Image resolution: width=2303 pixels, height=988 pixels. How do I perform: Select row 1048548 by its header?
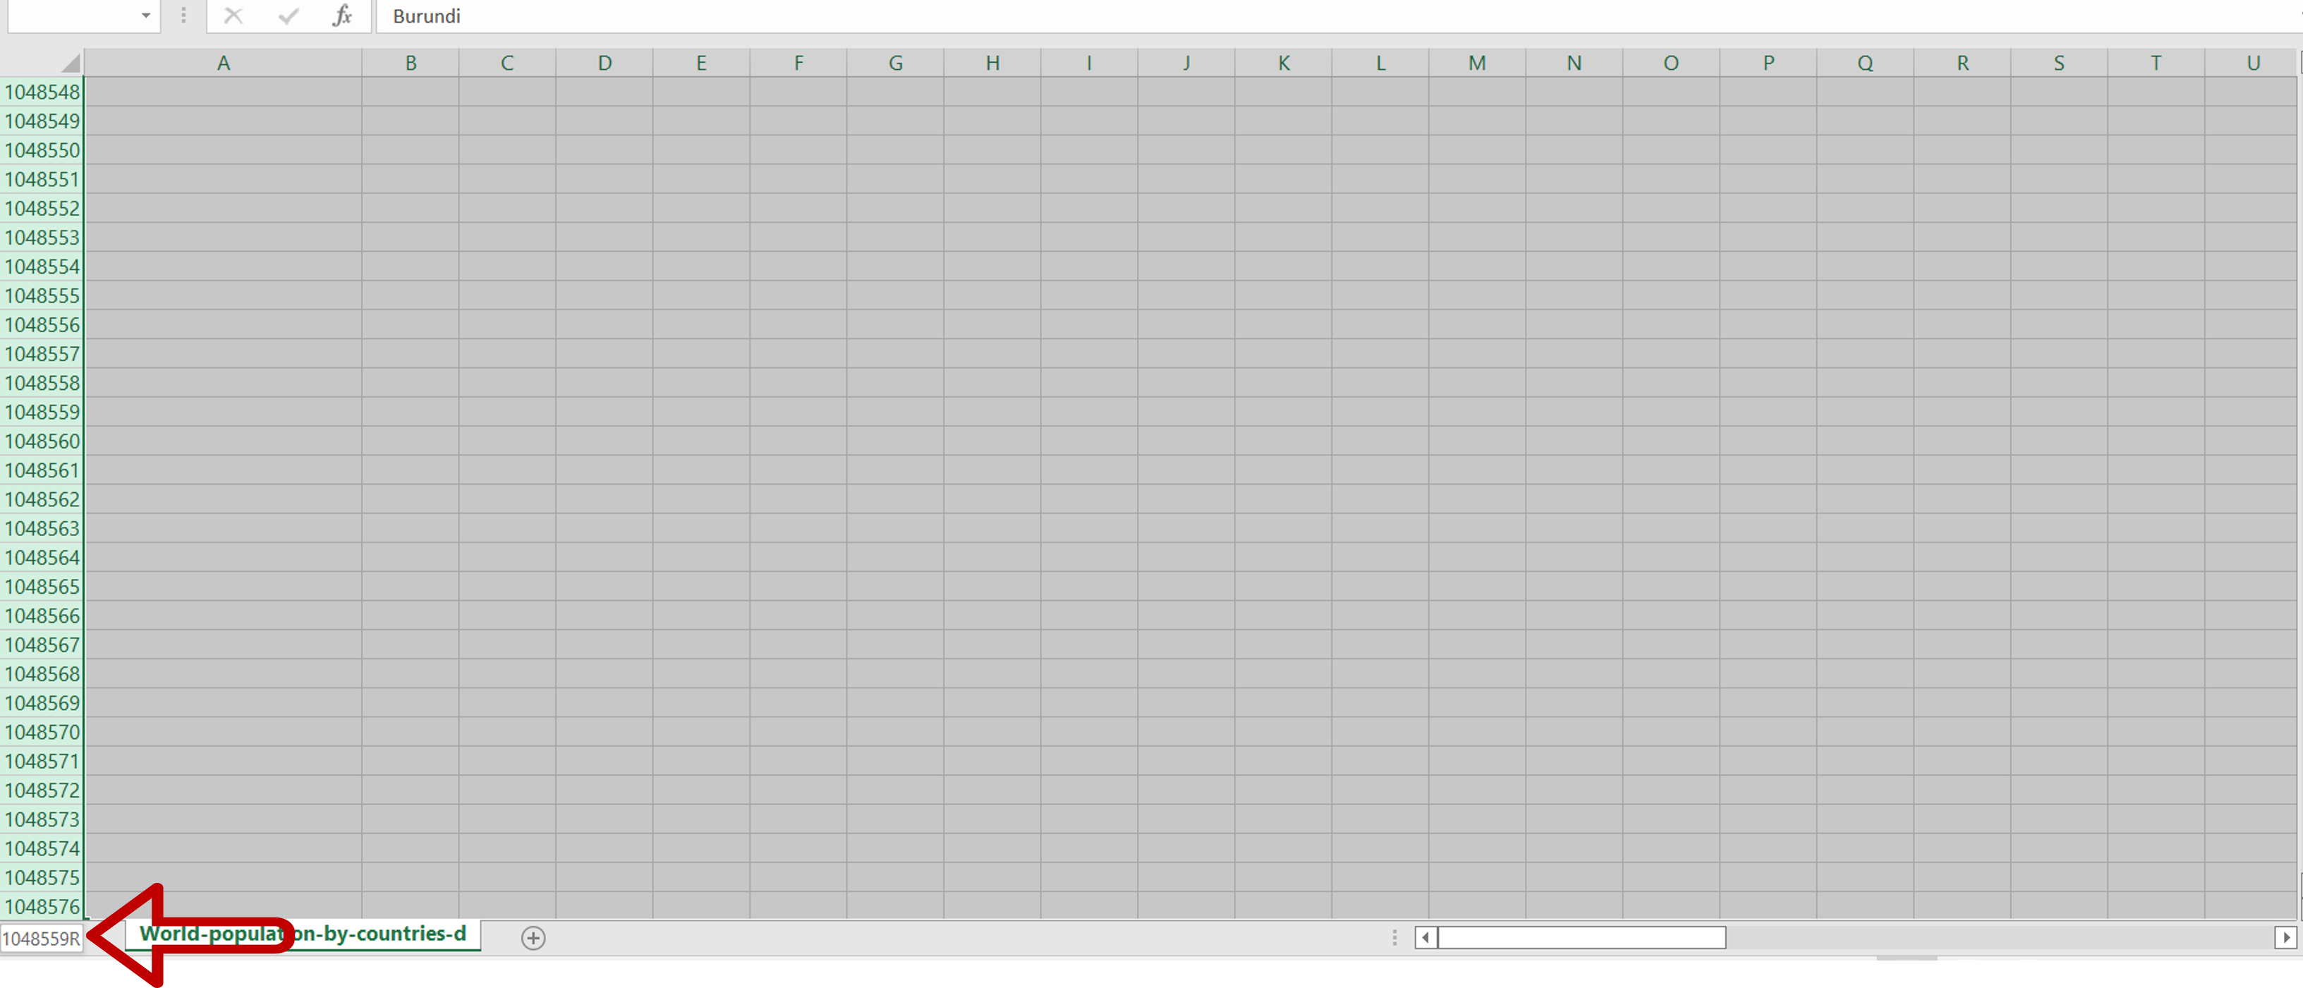tap(42, 91)
